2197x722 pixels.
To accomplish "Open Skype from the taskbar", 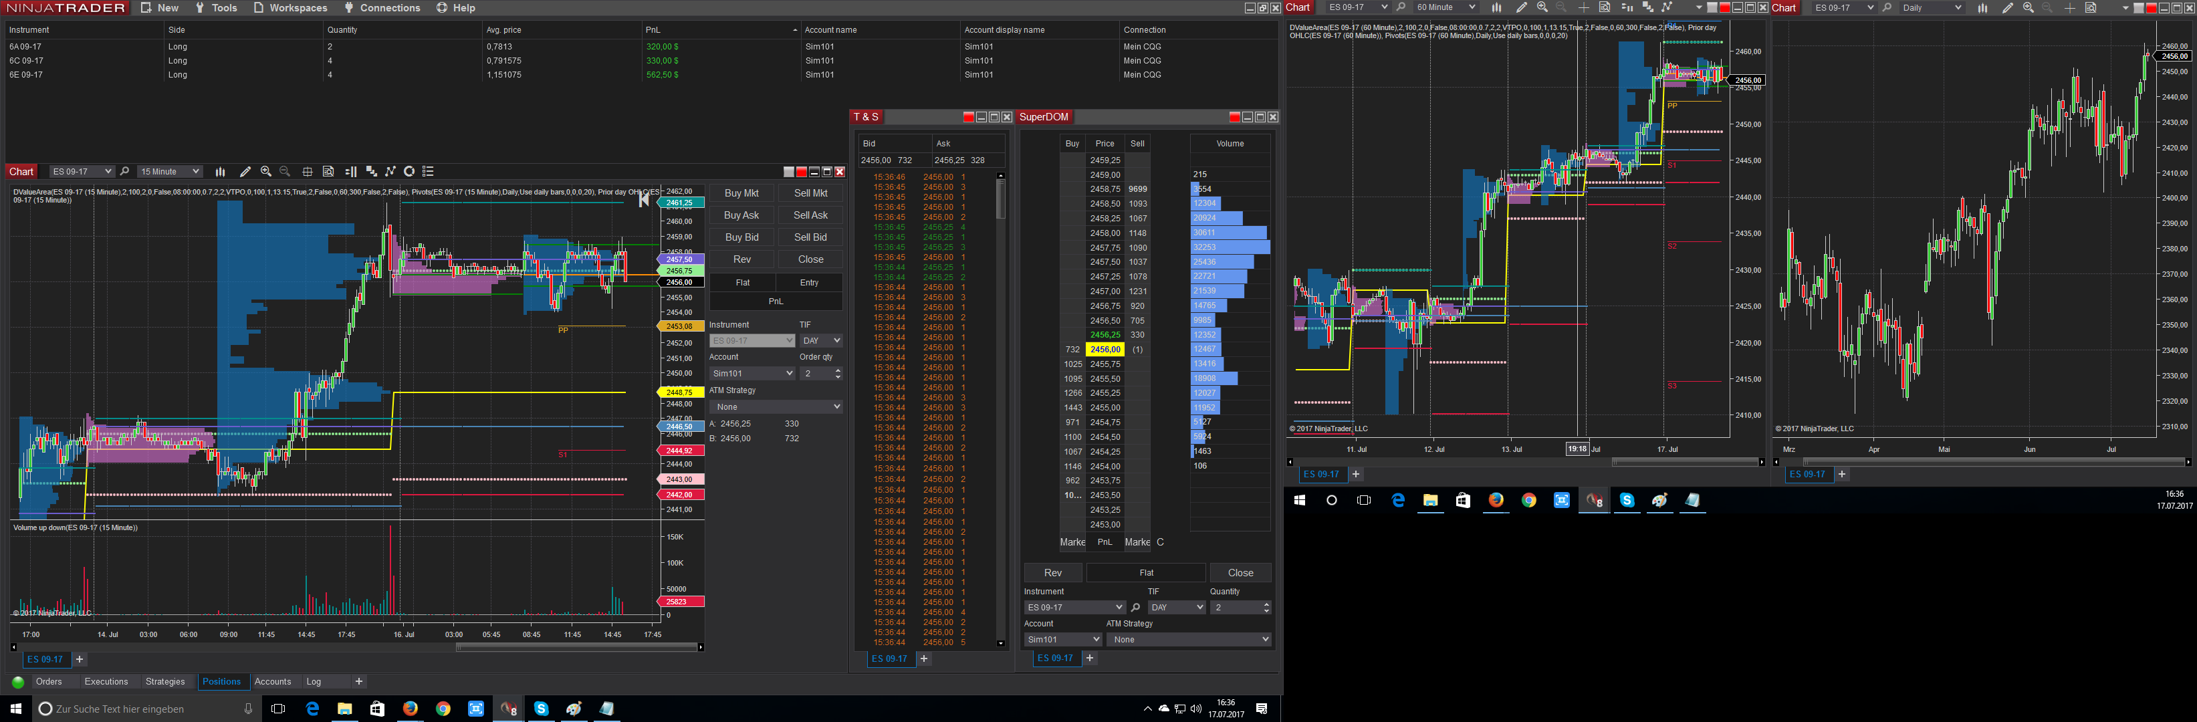I will 541,709.
